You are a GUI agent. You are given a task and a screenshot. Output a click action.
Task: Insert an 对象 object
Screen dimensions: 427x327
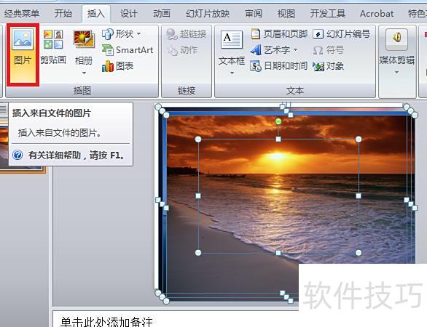pyautogui.click(x=329, y=66)
